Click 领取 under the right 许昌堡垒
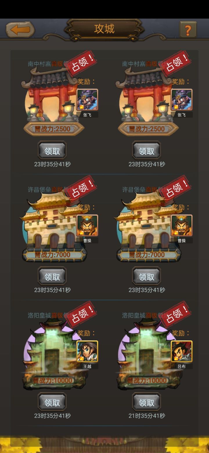 tap(147, 276)
